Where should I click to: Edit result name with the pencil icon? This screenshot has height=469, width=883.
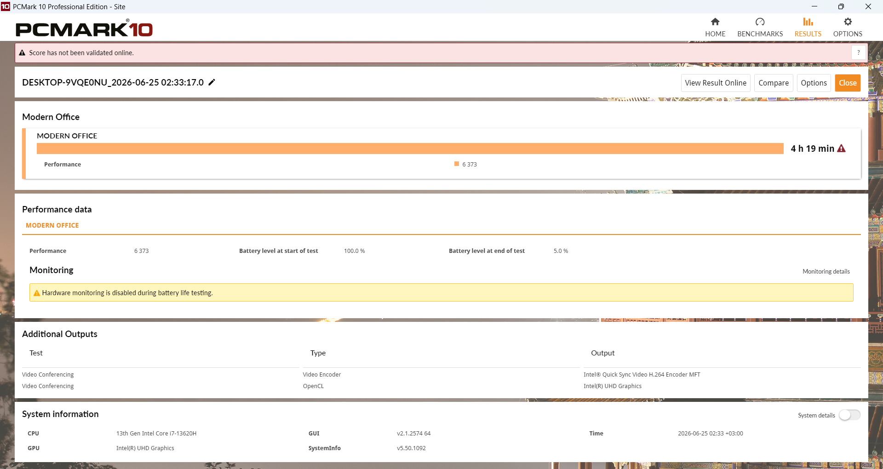[x=212, y=82]
